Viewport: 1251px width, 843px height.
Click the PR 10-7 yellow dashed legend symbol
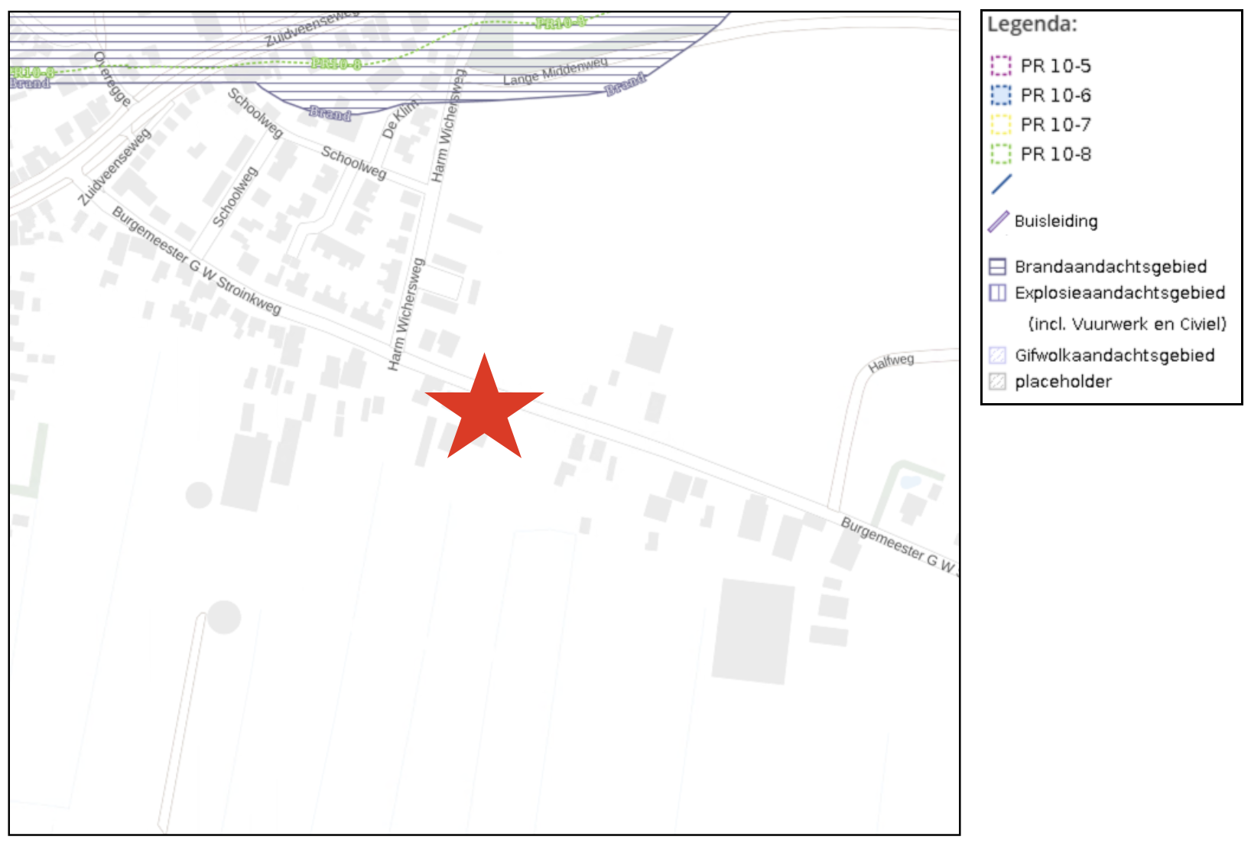[x=1000, y=124]
